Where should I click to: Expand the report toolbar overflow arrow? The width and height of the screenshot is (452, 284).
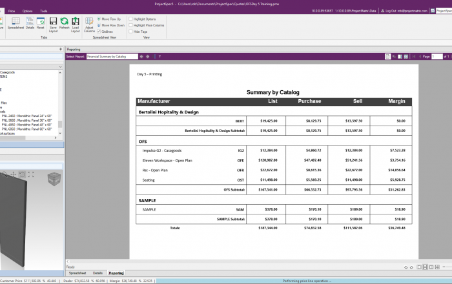pos(159,57)
